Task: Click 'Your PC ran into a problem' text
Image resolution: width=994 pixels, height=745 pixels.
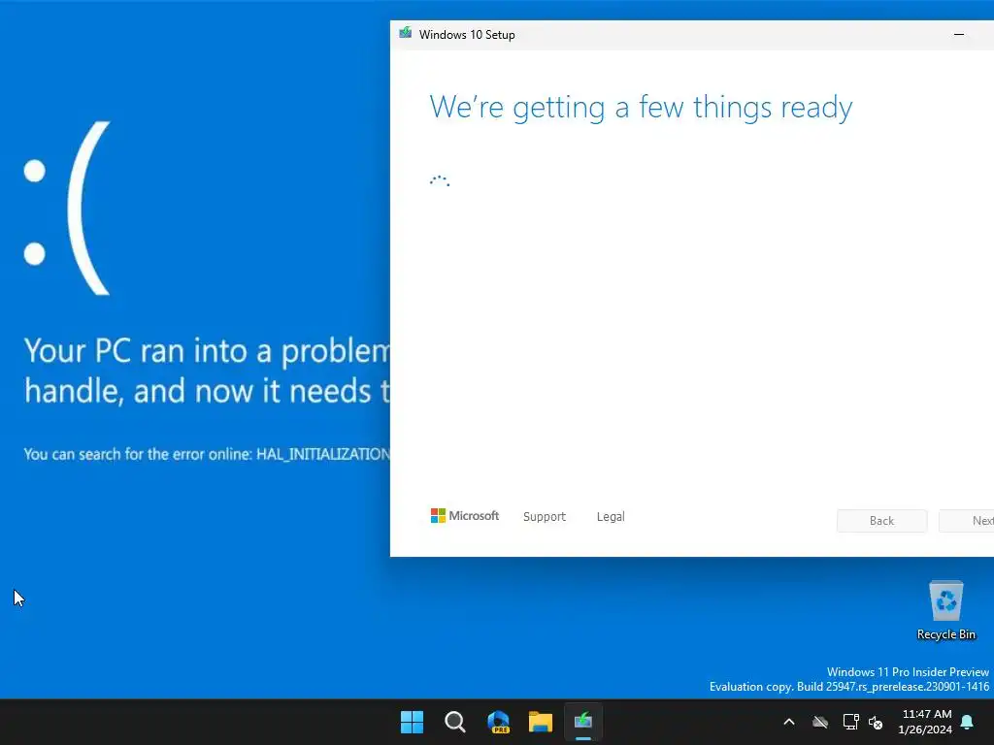Action: click(x=207, y=350)
